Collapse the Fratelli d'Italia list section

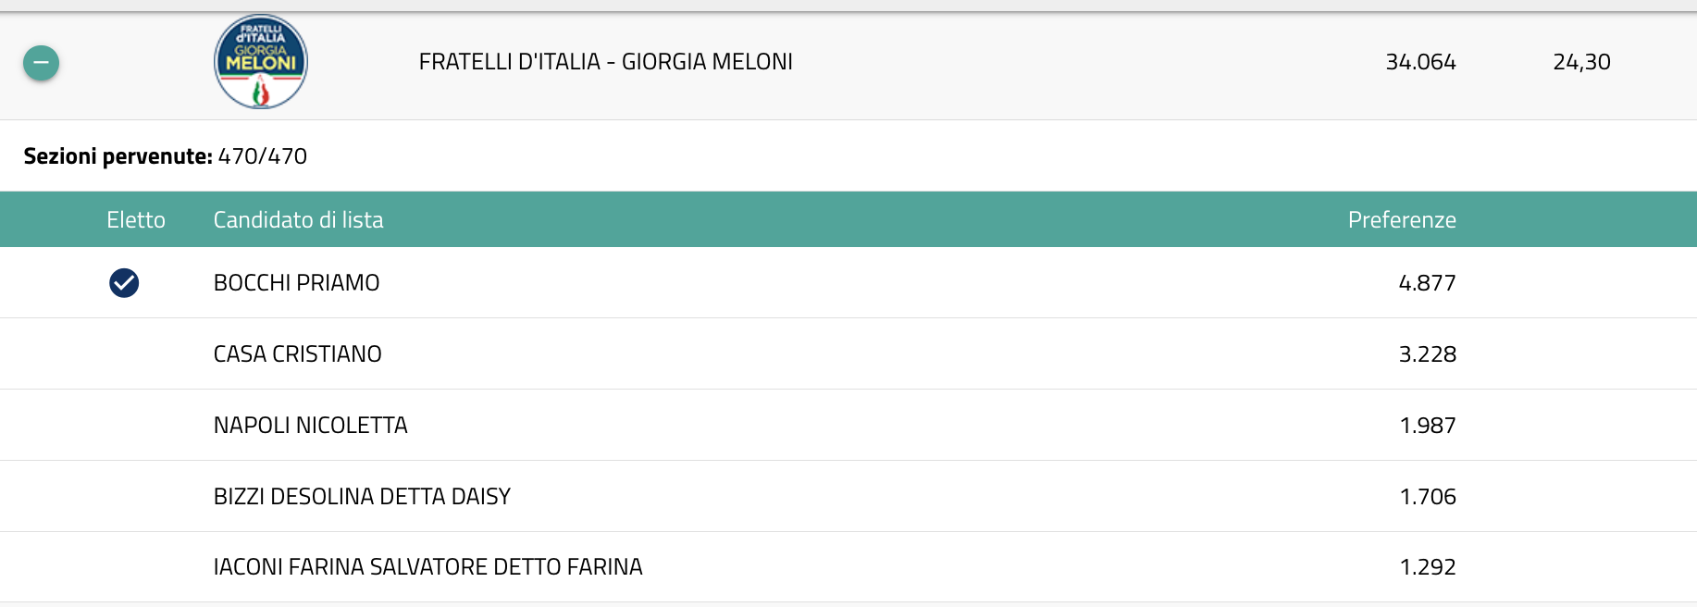41,63
